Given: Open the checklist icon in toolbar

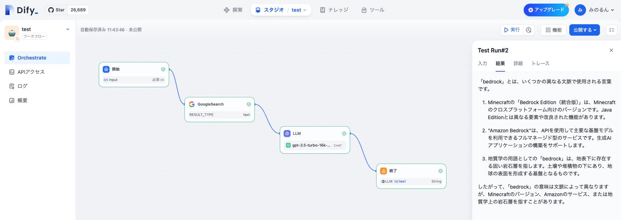Looking at the screenshot, I should [612, 30].
